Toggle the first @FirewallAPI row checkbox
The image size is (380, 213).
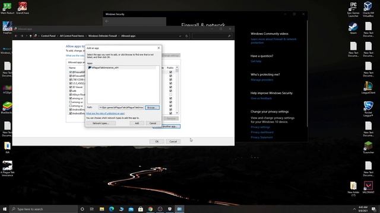point(71,72)
